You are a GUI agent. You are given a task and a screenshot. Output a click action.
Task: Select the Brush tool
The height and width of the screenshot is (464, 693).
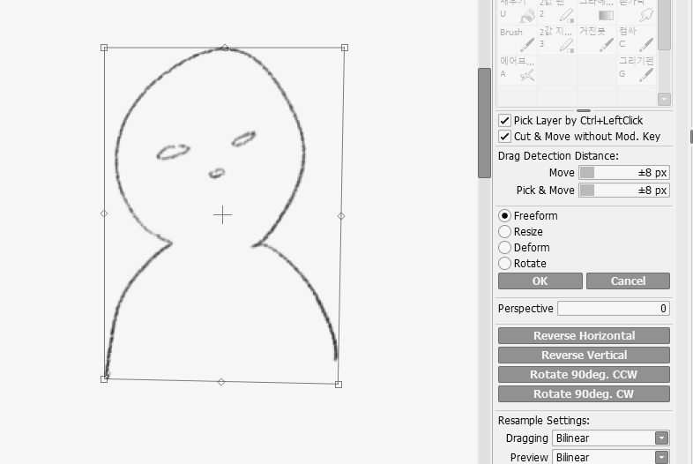point(517,40)
